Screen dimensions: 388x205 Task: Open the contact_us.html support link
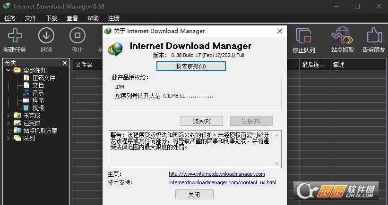coord(223,182)
